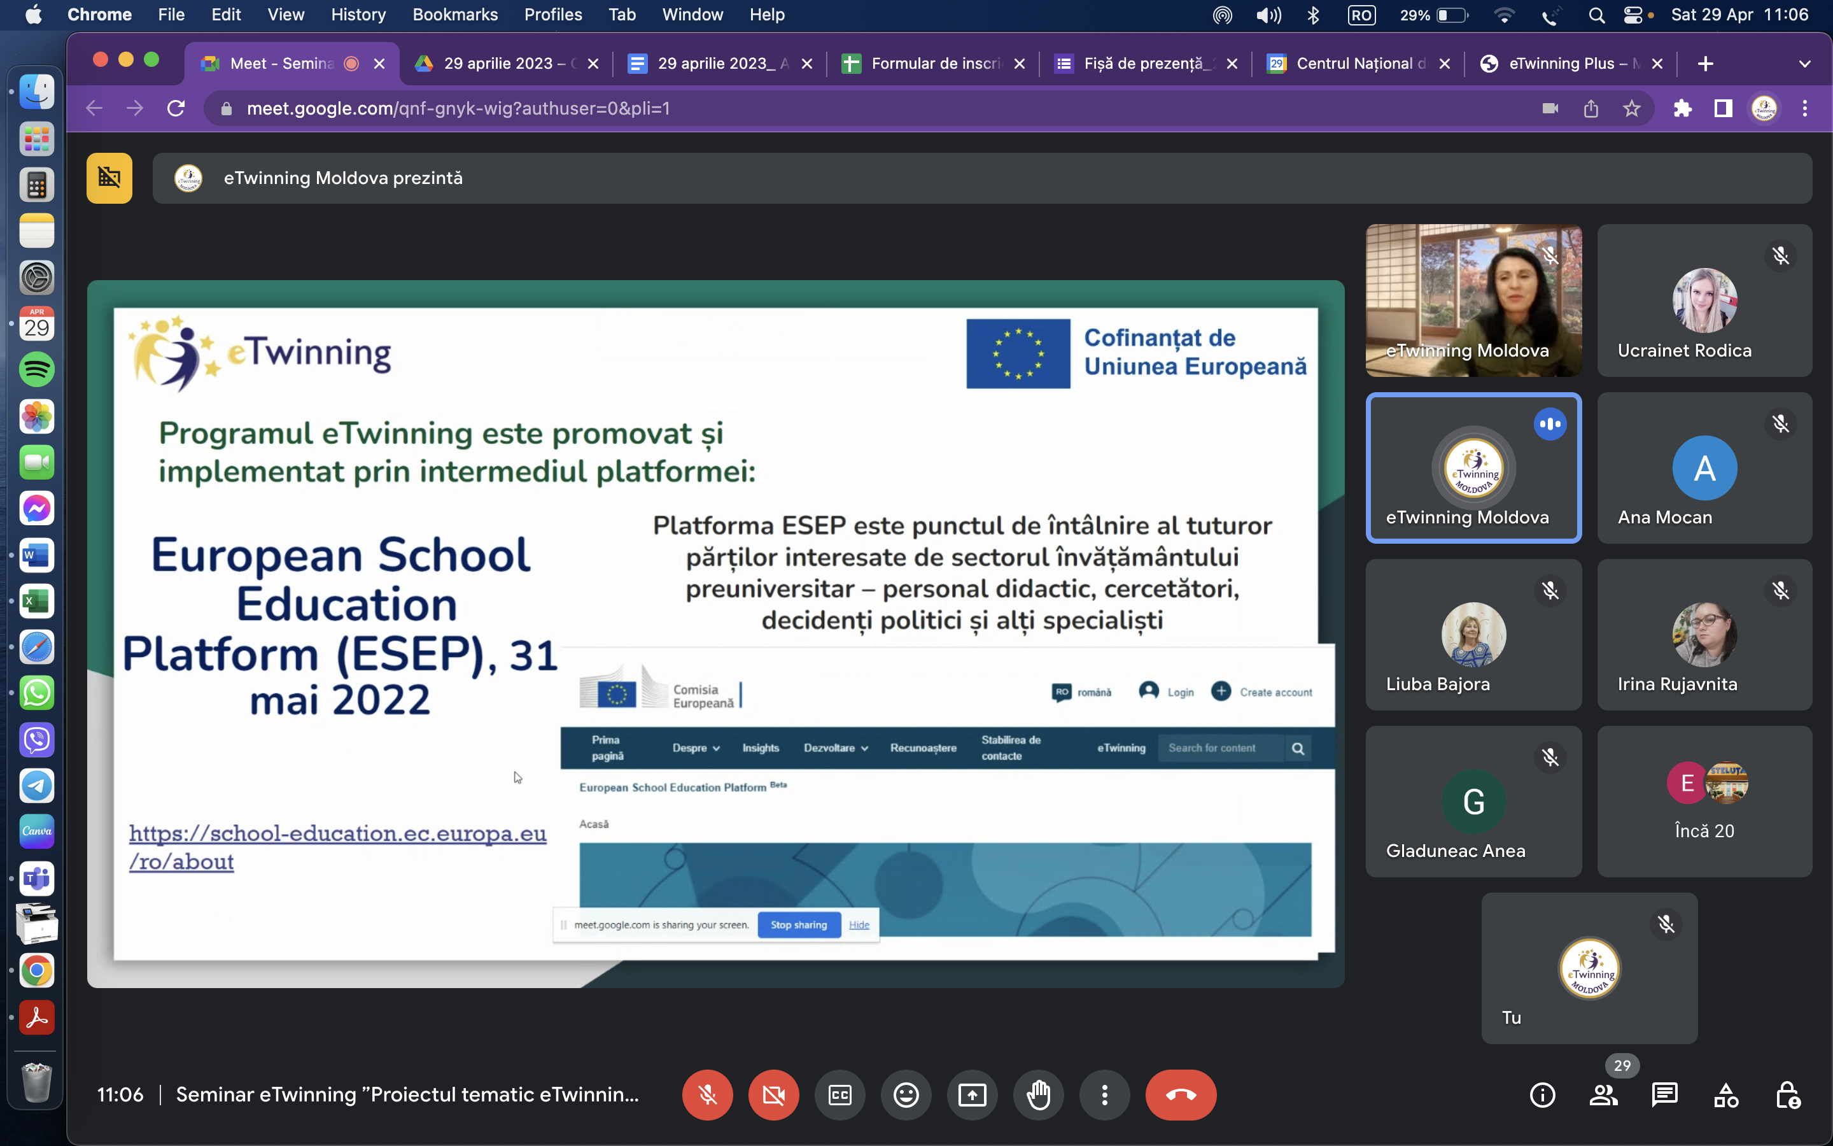Viewport: 1833px width, 1146px height.
Task: Toggle Chrome side panel icon
Action: (1723, 108)
